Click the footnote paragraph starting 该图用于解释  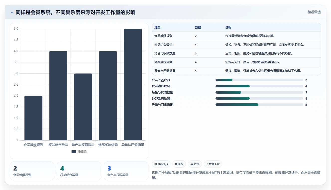point(236,175)
